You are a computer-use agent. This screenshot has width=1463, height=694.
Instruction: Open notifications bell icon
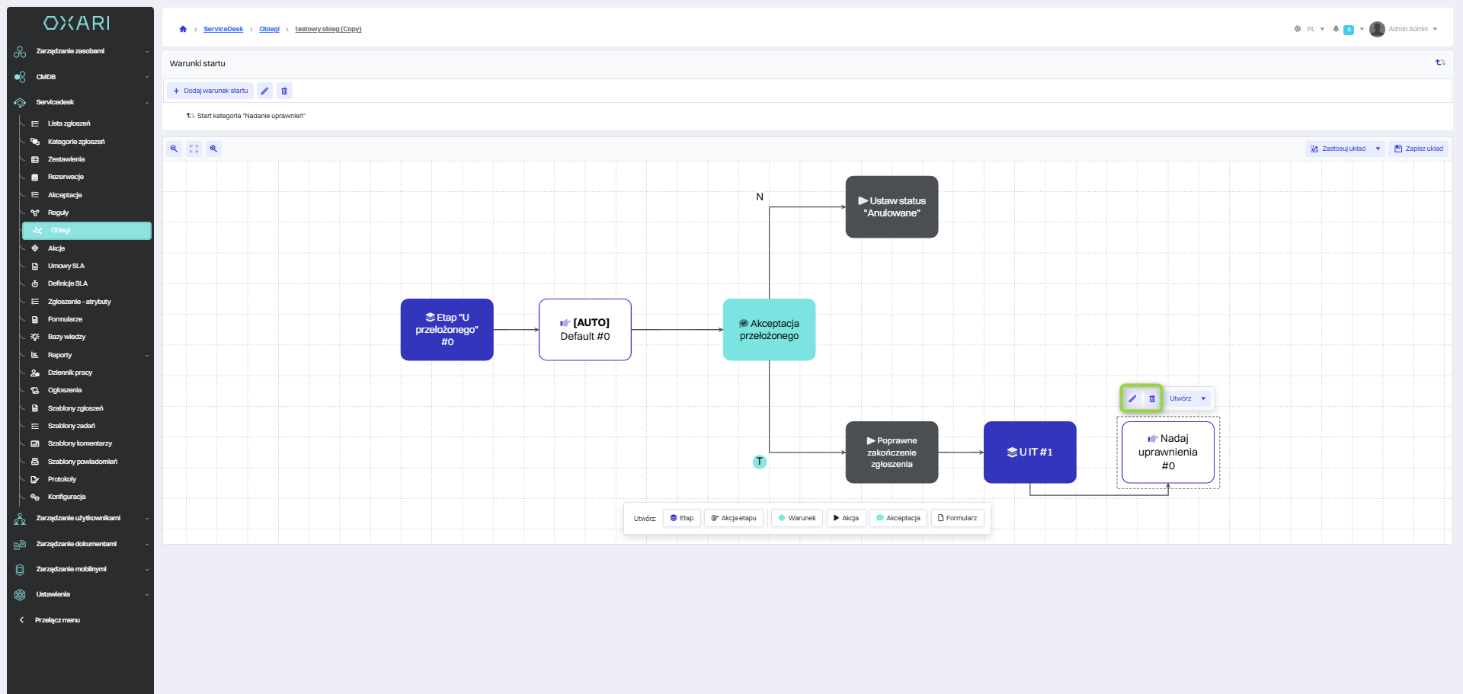coord(1336,29)
